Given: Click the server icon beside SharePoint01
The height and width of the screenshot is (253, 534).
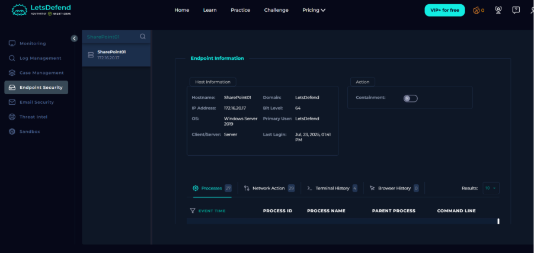Looking at the screenshot, I should click(91, 55).
